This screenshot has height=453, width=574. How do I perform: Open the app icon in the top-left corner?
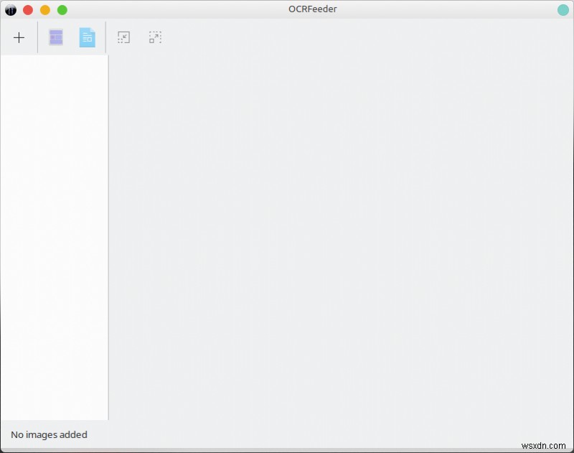click(10, 9)
